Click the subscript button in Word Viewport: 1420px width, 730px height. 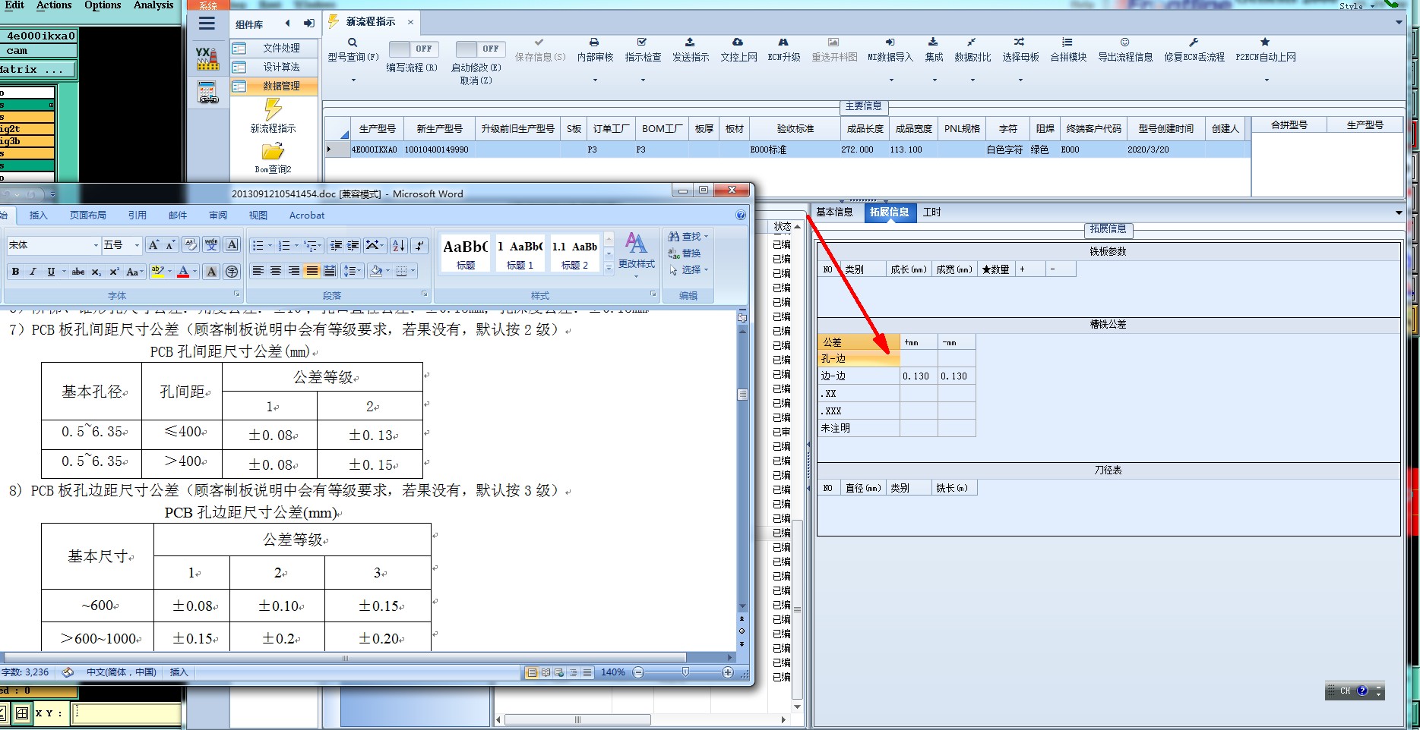click(x=96, y=272)
